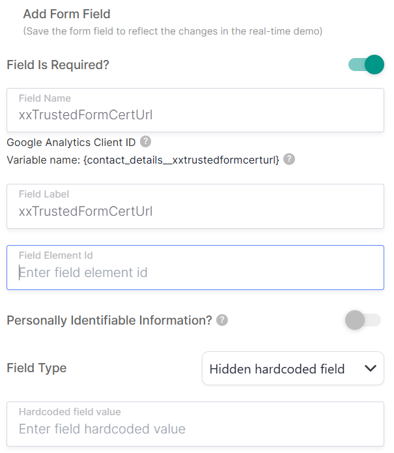Click the "Personally Identifiable Information?" label
394x453 pixels.
pyautogui.click(x=109, y=321)
